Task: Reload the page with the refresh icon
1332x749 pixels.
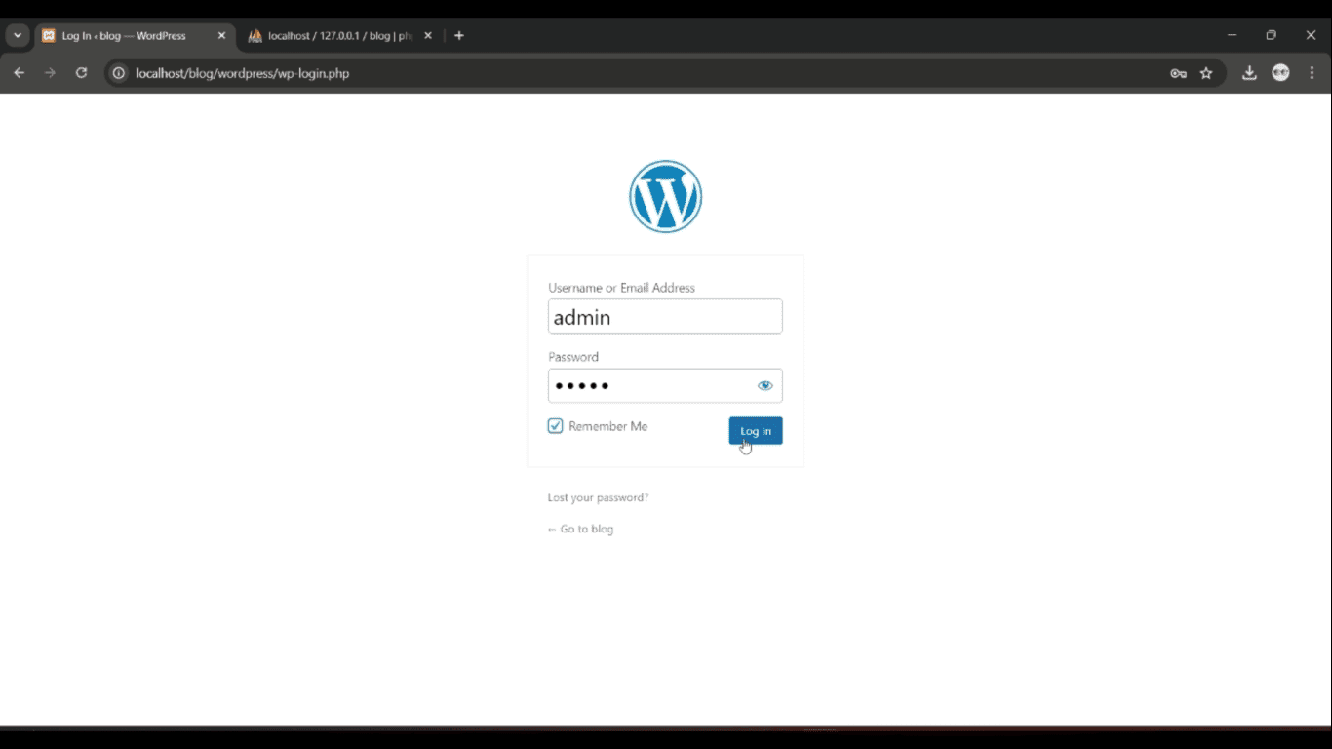Action: point(82,73)
